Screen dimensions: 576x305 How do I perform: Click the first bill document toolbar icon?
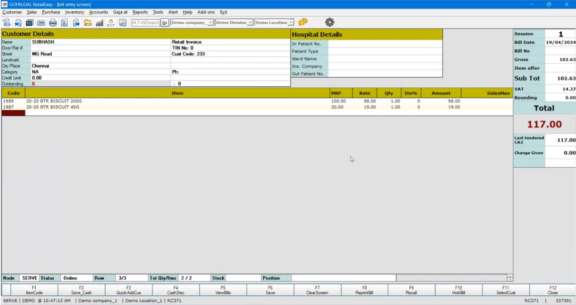click(x=6, y=22)
